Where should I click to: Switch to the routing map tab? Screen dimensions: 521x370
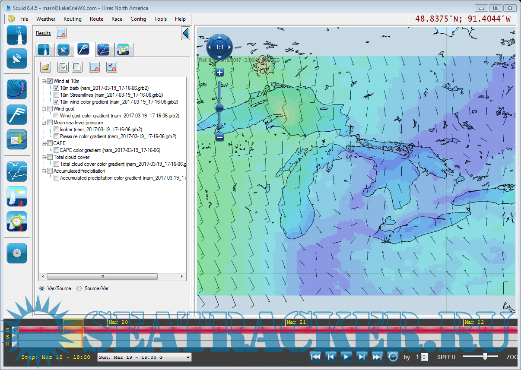[103, 50]
